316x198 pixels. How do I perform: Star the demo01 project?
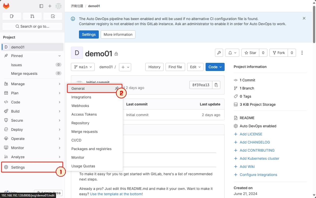click(250, 53)
